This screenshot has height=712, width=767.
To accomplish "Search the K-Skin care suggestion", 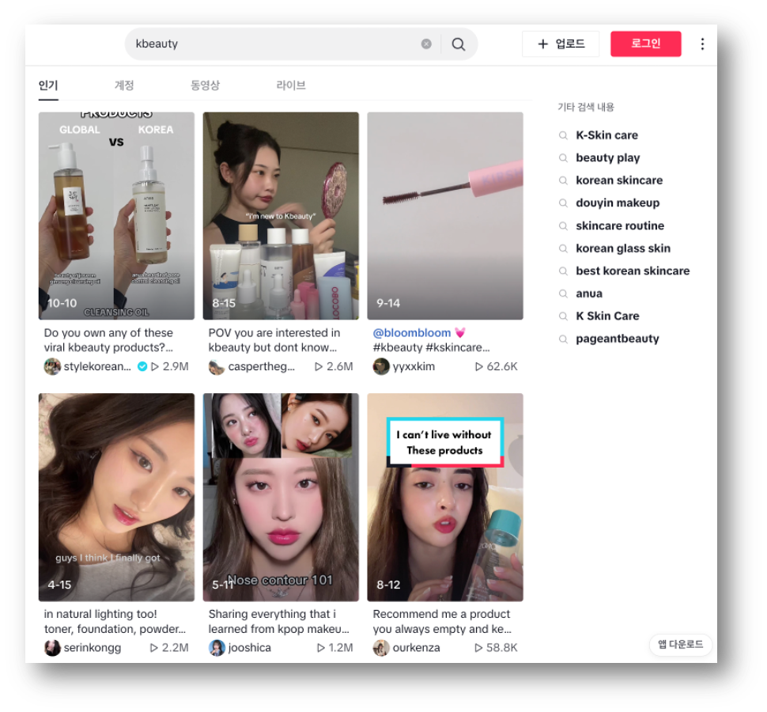I will (x=607, y=135).
